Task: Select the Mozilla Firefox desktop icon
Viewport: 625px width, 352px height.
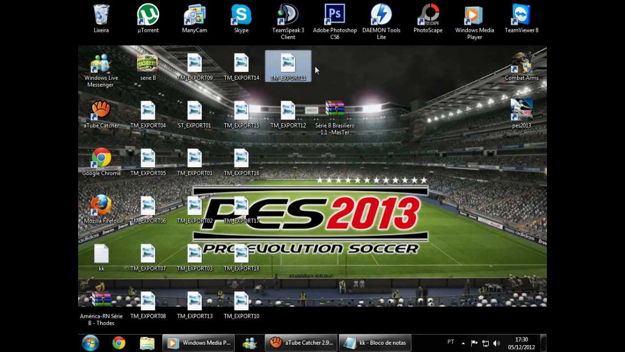Action: coord(101,210)
